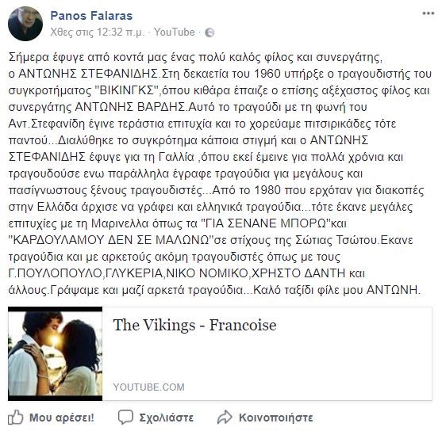Image resolution: width=442 pixels, height=431 pixels.
Task: Click the speech bubble comment icon
Action: 125,418
